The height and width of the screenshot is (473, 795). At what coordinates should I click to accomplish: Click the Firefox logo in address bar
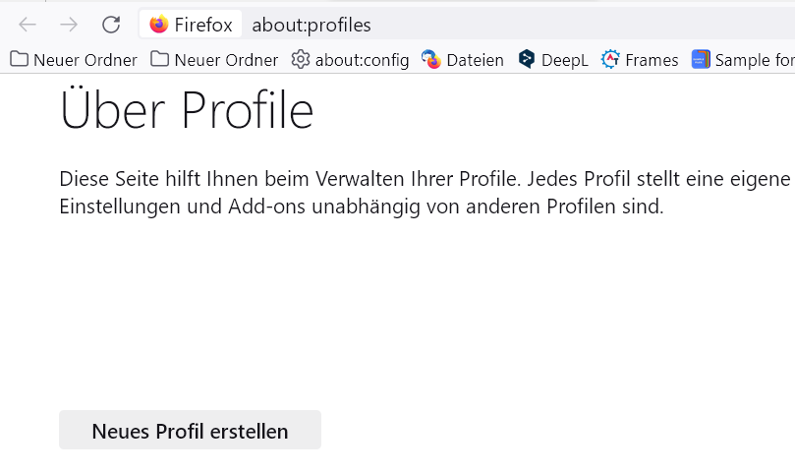(159, 25)
